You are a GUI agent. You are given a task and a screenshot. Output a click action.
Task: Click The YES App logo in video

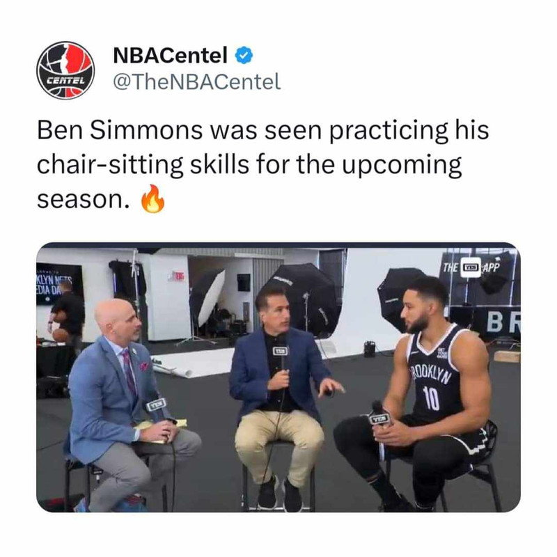(471, 267)
